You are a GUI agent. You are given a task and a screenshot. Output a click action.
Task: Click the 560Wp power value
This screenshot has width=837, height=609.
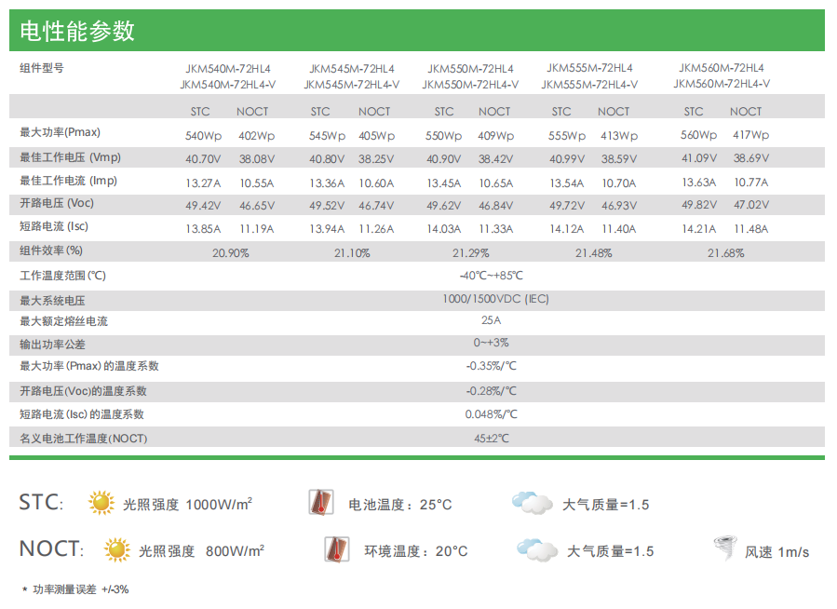coord(699,135)
